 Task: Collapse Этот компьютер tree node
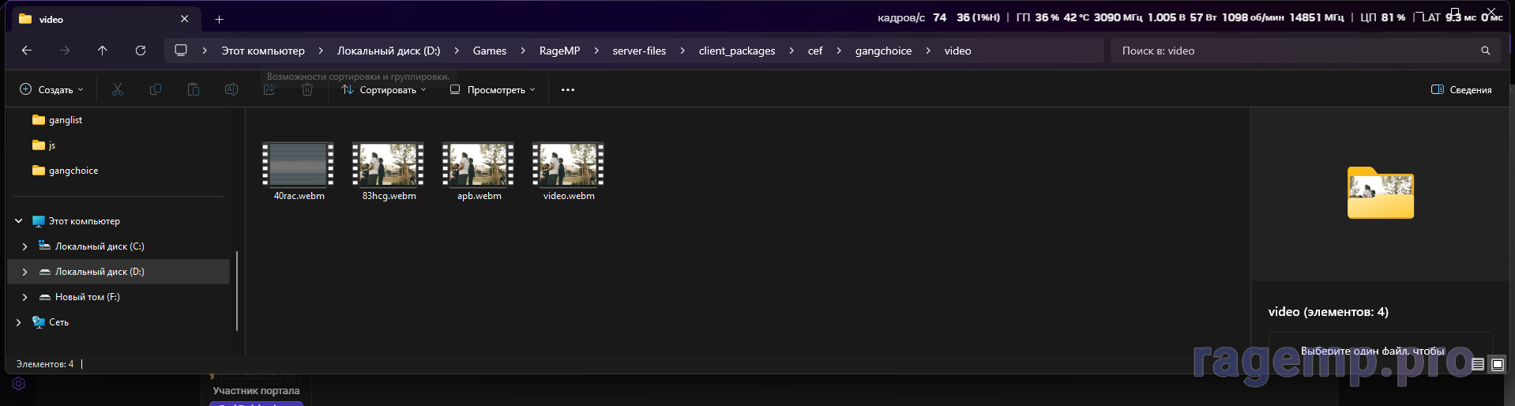pos(18,221)
